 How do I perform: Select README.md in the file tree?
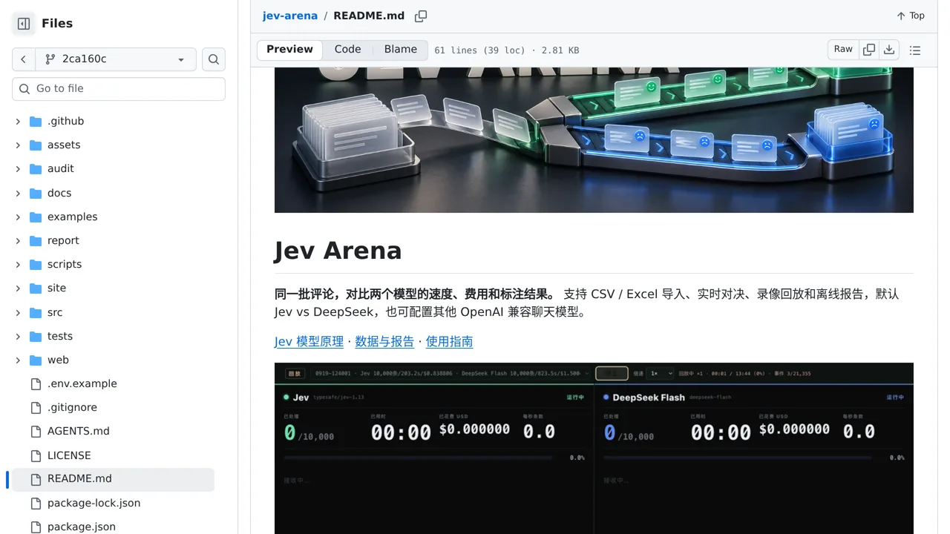[113, 479]
